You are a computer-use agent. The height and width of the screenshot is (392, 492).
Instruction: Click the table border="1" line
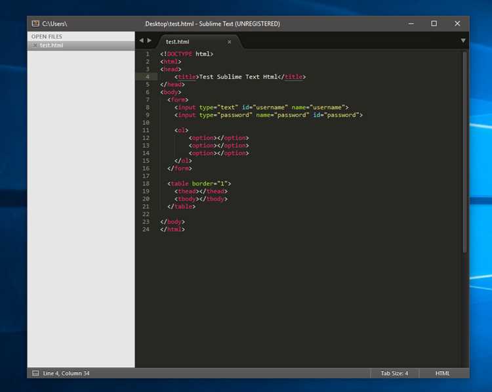(199, 184)
